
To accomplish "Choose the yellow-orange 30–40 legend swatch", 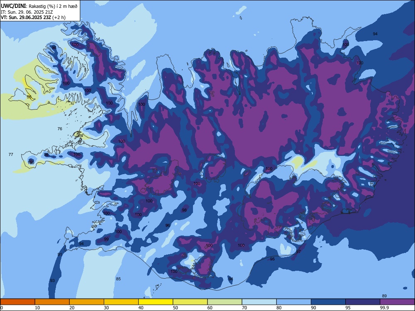I will point(121,302).
